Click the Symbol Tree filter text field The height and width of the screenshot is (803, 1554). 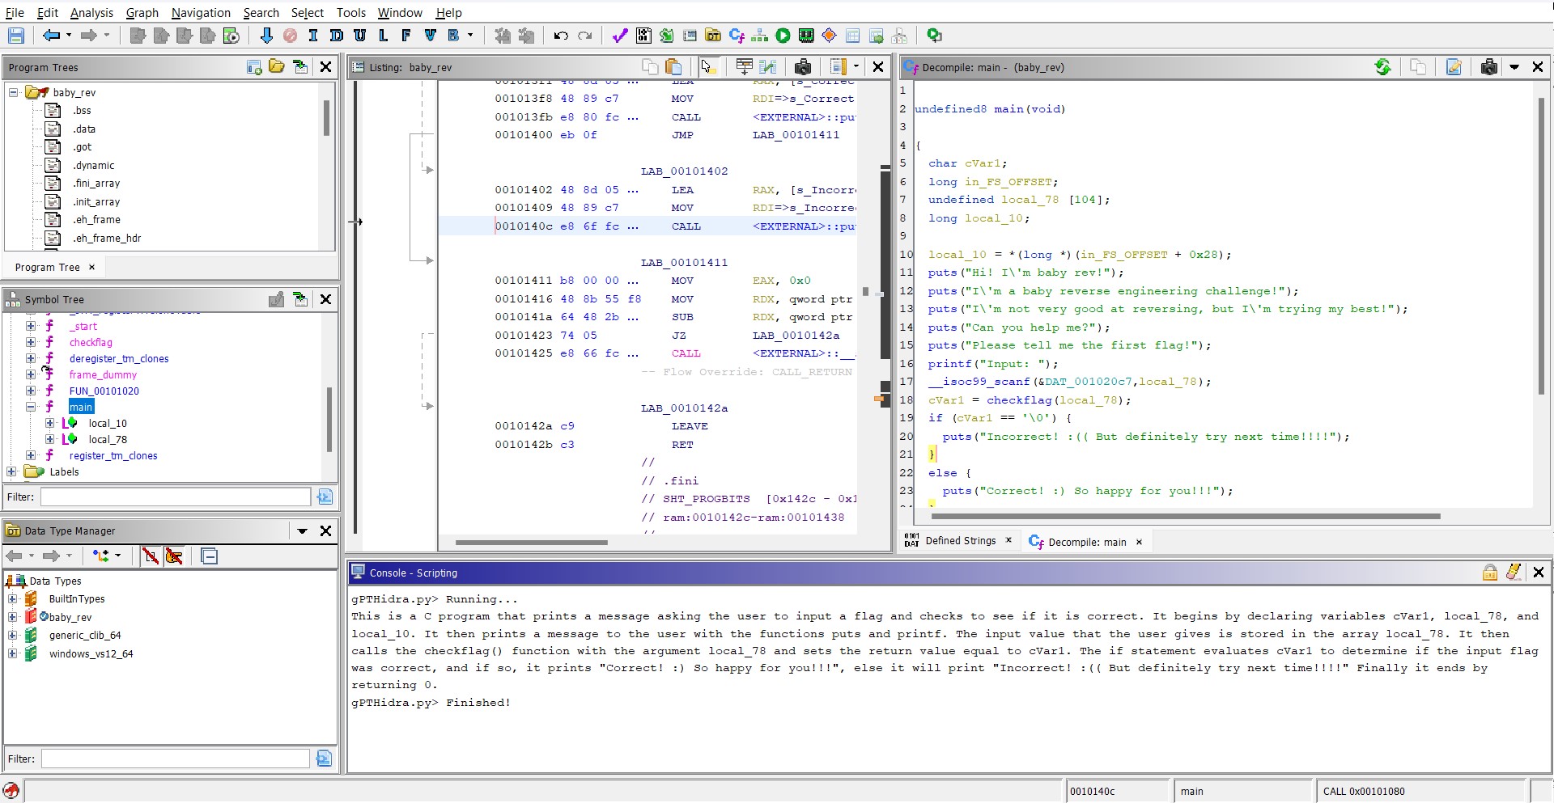(176, 497)
